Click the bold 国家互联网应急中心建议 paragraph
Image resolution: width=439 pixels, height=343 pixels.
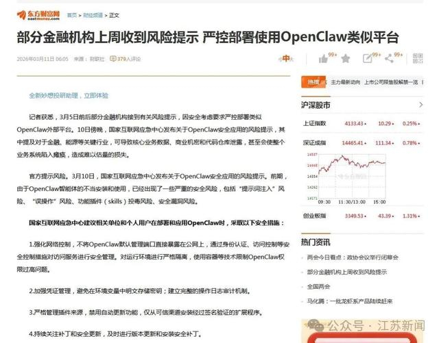pyautogui.click(x=157, y=223)
